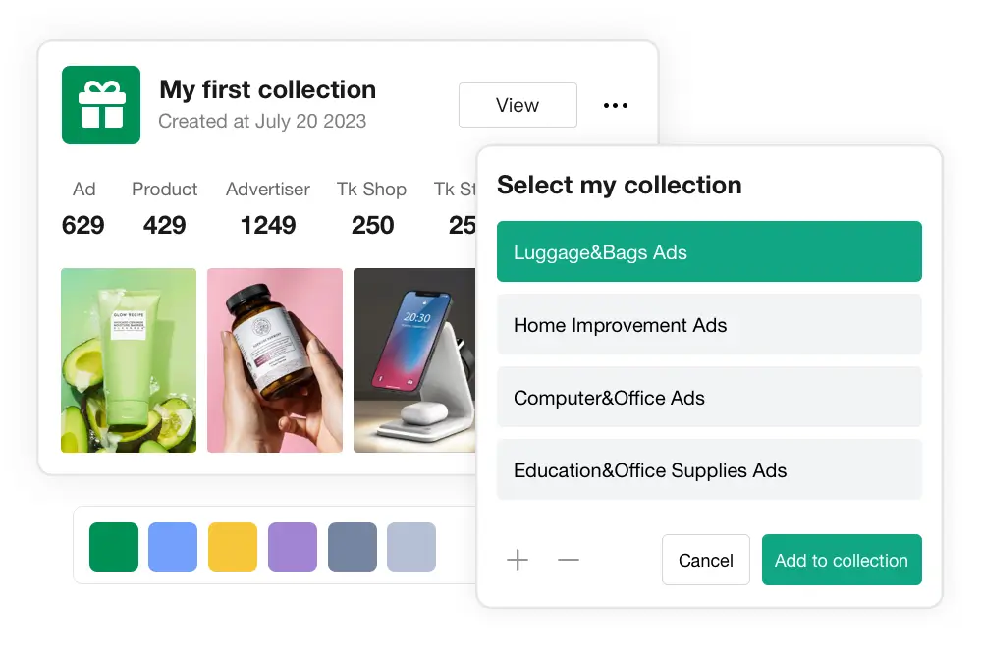Choose the light grayish-blue color swatch

click(x=411, y=547)
